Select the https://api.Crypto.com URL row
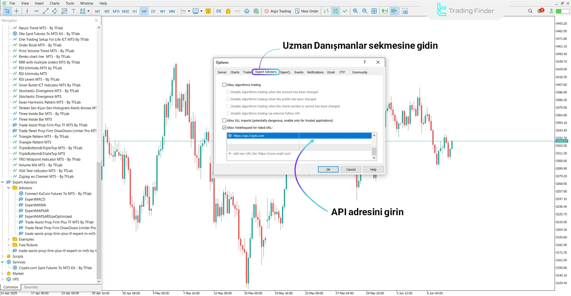The width and height of the screenshot is (571, 296). 299,136
